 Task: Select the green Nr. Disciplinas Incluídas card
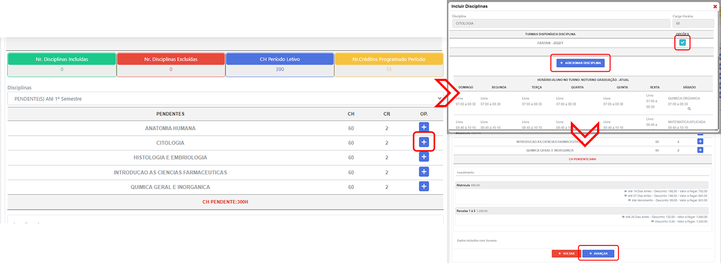[x=62, y=64]
